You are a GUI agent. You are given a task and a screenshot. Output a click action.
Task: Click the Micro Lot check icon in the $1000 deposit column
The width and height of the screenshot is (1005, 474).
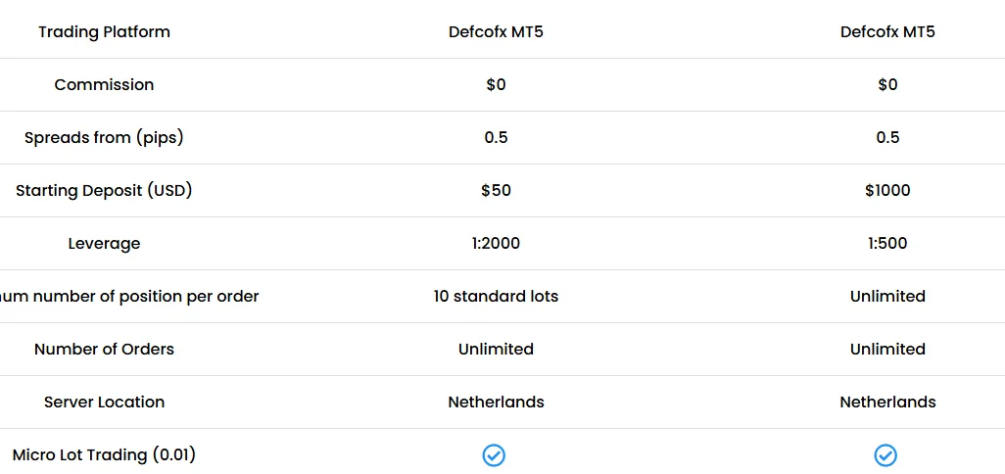885,455
